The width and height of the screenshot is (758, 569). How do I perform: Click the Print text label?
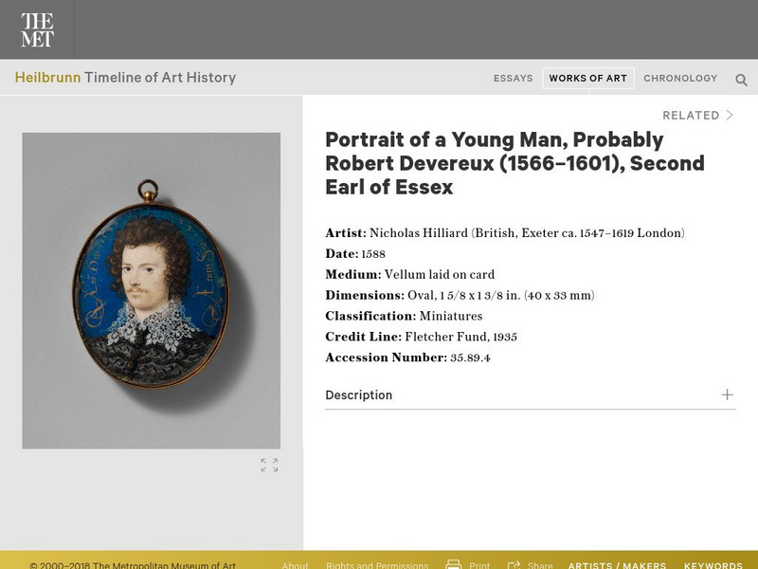[479, 565]
